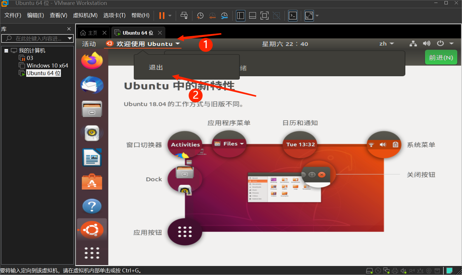
Task: Revert virtual machine to previous snapshot
Action: 212,16
